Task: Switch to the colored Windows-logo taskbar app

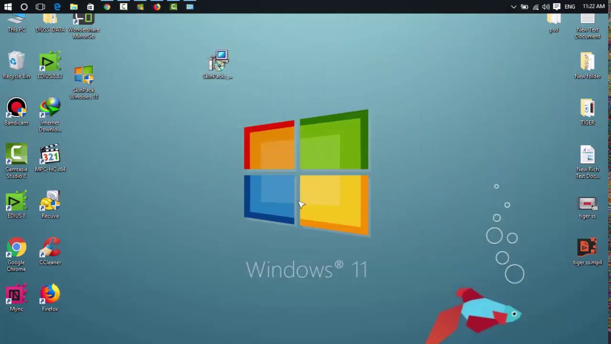Action: [140, 7]
